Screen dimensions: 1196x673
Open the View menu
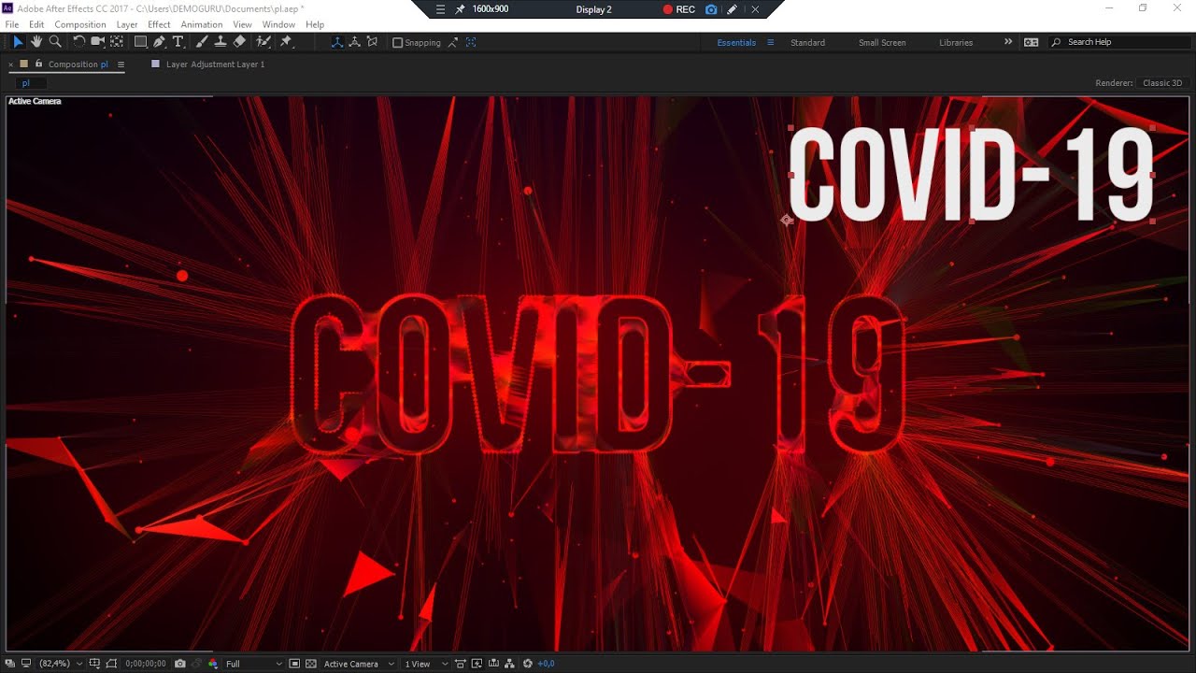tap(242, 24)
